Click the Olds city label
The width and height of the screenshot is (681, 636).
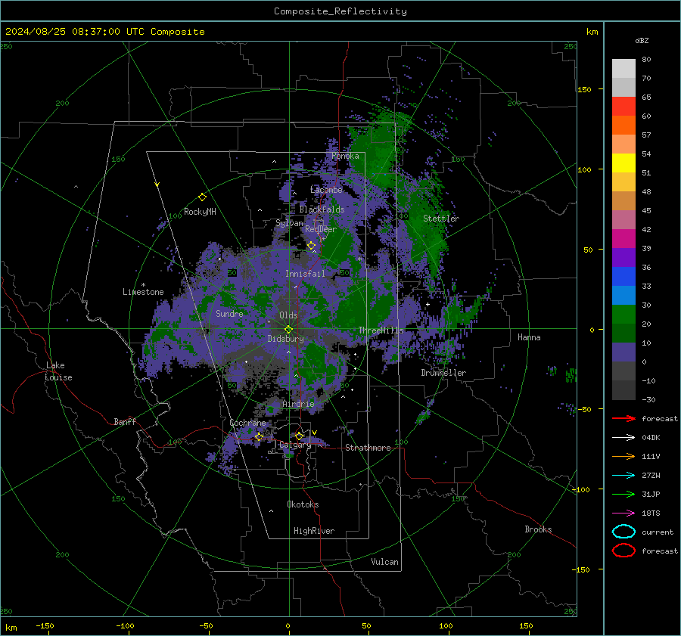288,315
